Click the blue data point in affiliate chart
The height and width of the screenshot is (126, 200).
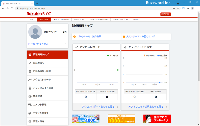point(160,83)
